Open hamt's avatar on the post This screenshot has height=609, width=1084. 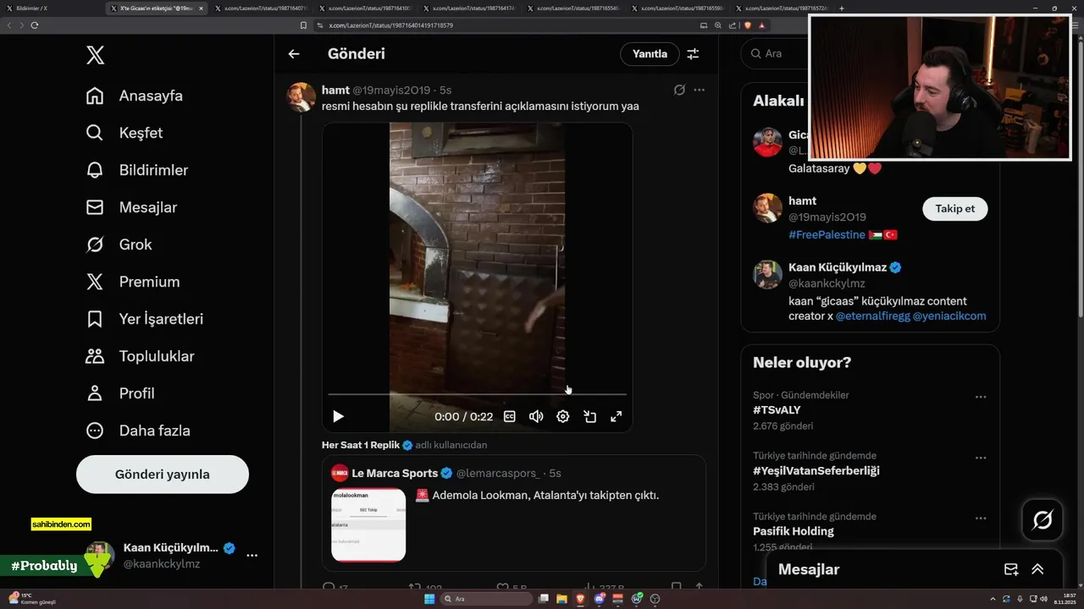coord(301,97)
